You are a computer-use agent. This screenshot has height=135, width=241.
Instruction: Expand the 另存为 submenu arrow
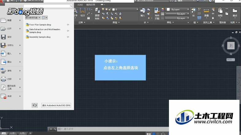click(x=20, y=45)
